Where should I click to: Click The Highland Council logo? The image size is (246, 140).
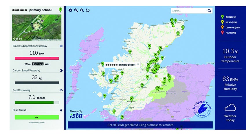point(202,109)
